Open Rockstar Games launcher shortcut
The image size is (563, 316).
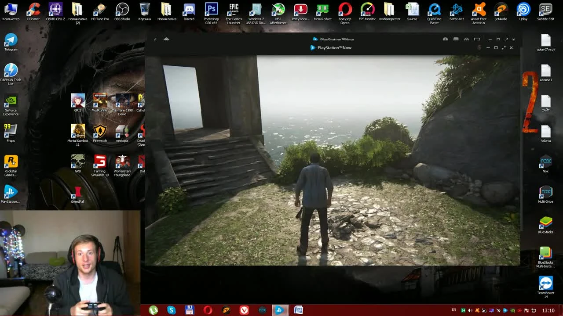pos(11,165)
